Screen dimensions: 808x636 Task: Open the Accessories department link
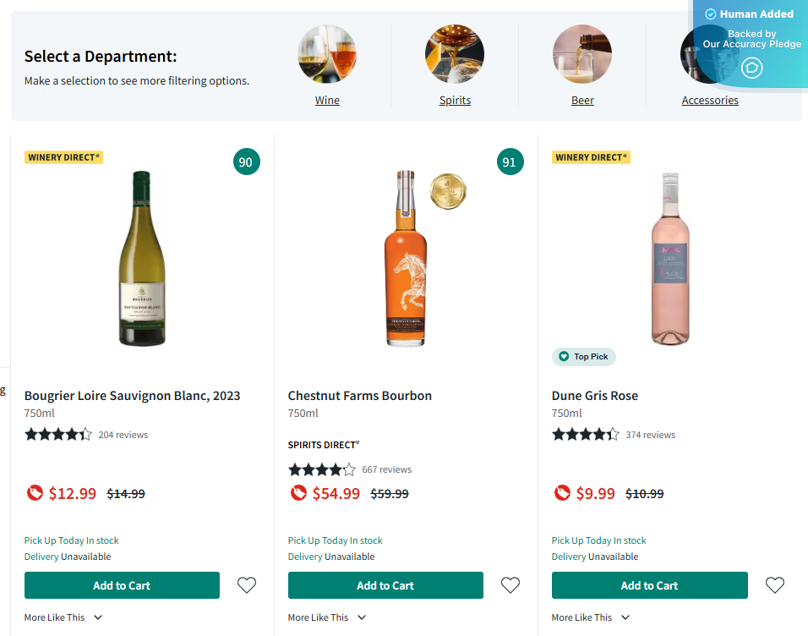coord(710,100)
